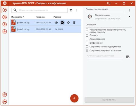The width and height of the screenshot is (136, 106).
Task: Add files with the plus button
Action: [x=74, y=98]
